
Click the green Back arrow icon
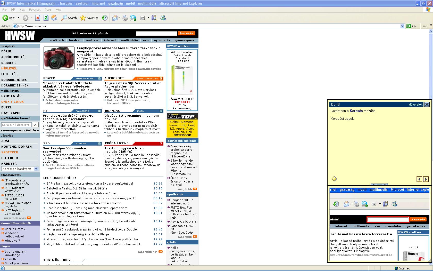click(x=5, y=18)
